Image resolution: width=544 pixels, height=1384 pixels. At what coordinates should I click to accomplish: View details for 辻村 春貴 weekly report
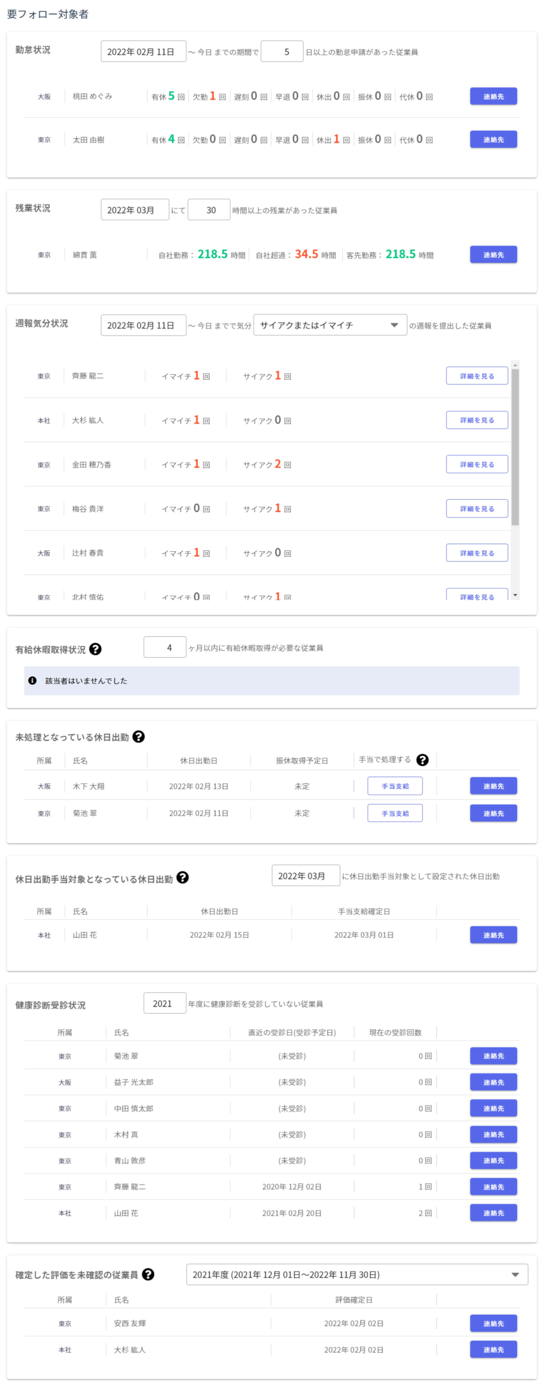click(477, 553)
